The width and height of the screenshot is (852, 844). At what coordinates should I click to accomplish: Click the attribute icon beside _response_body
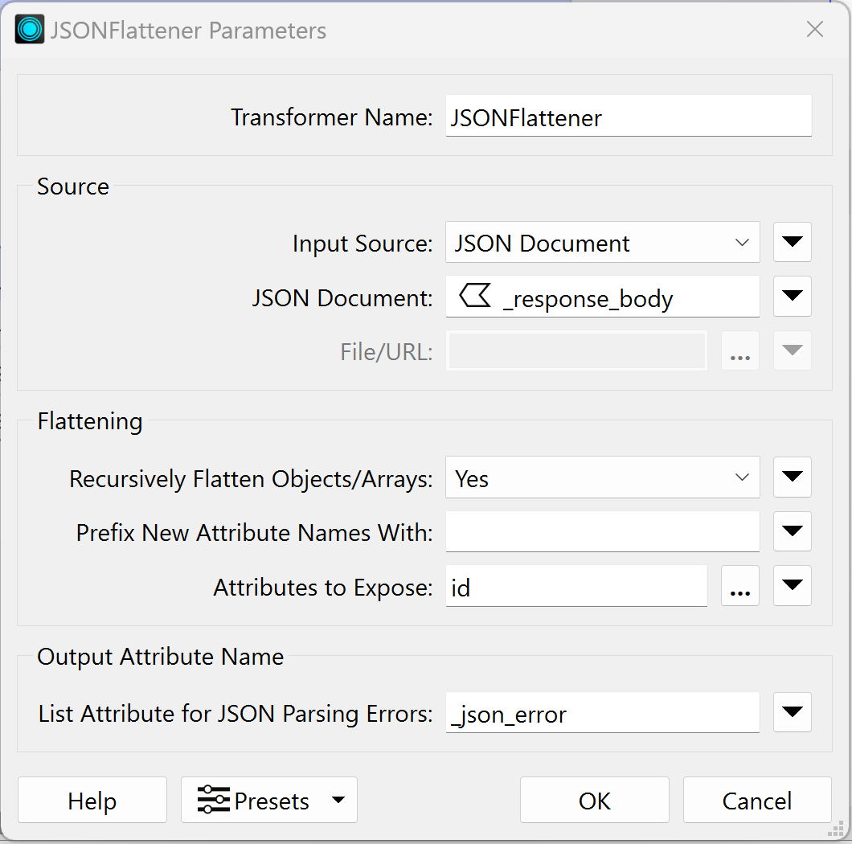[474, 297]
